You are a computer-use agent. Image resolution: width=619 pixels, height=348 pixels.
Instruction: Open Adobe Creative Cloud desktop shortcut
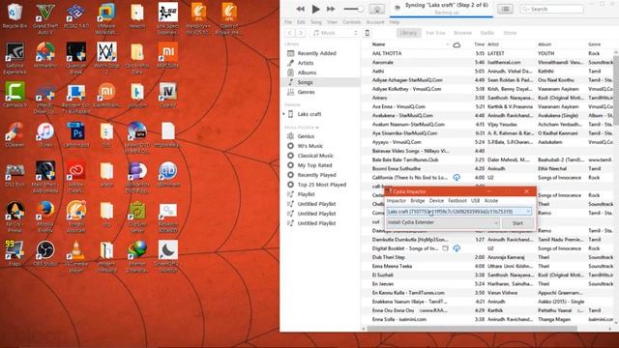click(x=76, y=177)
